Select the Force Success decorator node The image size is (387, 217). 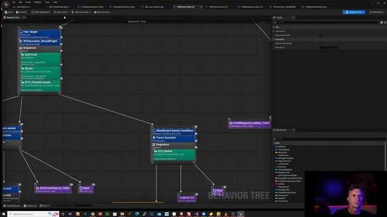pos(174,139)
